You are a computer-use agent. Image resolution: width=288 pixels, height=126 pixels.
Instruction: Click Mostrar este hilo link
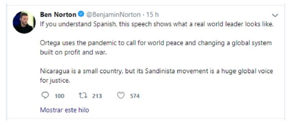tap(65, 110)
